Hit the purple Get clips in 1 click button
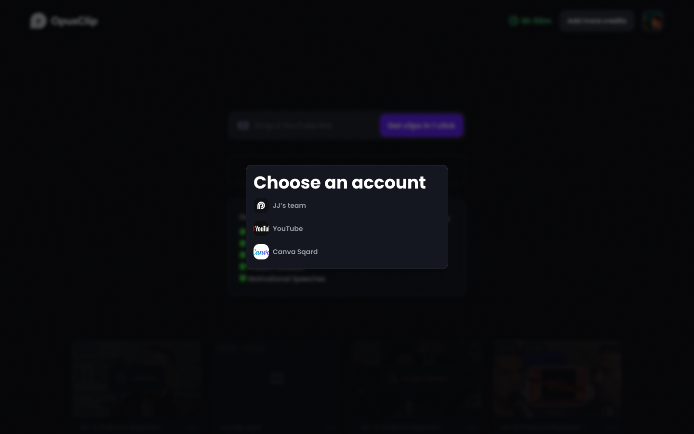Screen dimensions: 694x434 [x=421, y=125]
